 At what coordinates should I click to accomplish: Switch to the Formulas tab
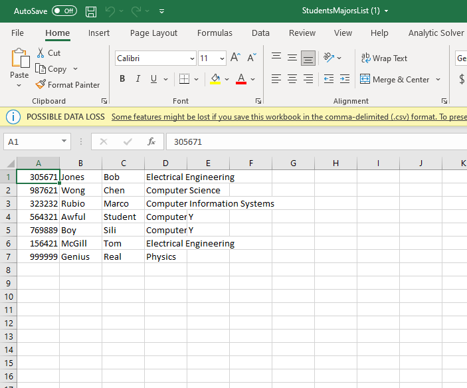coord(215,33)
